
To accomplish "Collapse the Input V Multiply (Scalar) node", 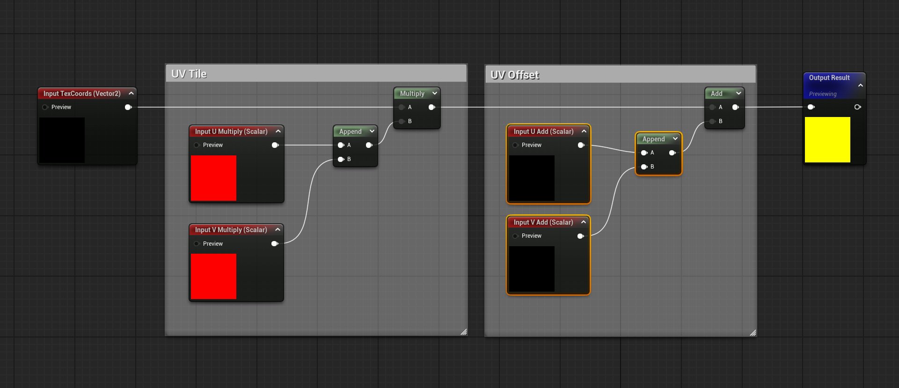I will tap(278, 229).
